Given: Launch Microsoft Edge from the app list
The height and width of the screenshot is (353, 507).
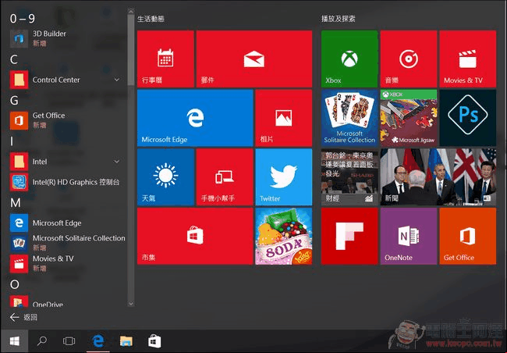Looking at the screenshot, I should [67, 223].
